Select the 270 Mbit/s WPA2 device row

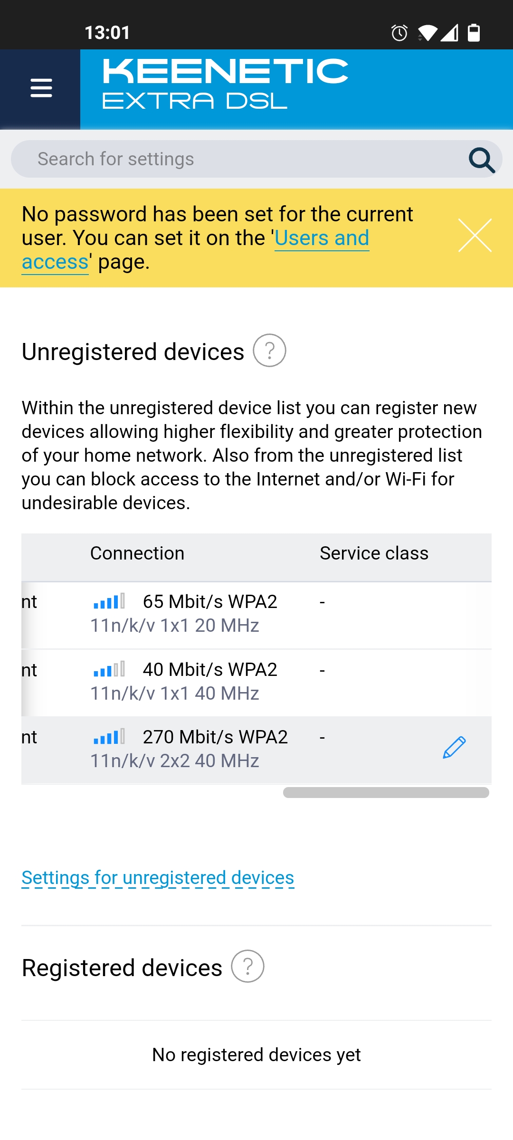point(256,749)
